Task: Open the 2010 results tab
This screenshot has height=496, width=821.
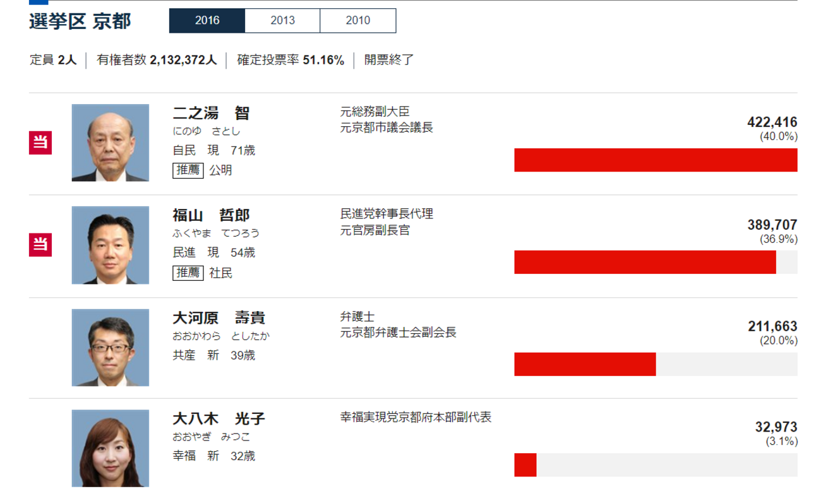Action: (358, 20)
